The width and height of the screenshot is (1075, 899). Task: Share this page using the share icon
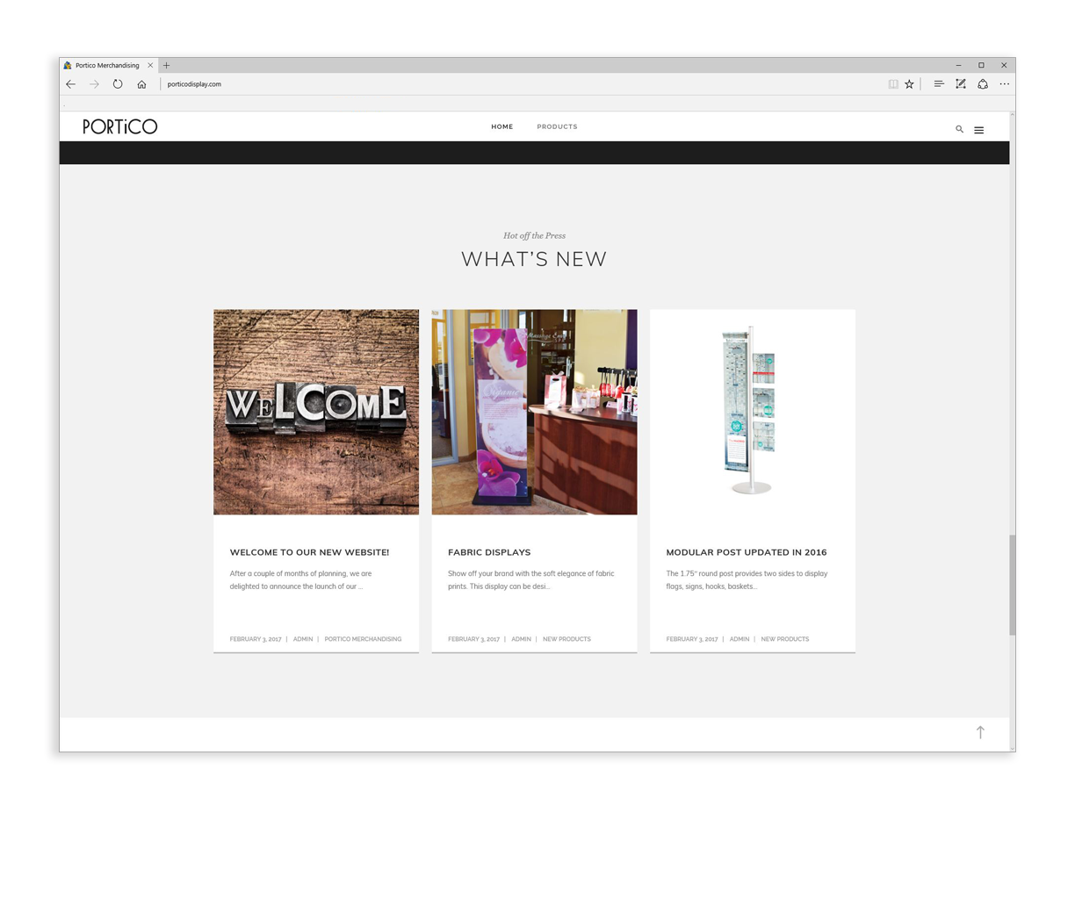[x=982, y=83]
